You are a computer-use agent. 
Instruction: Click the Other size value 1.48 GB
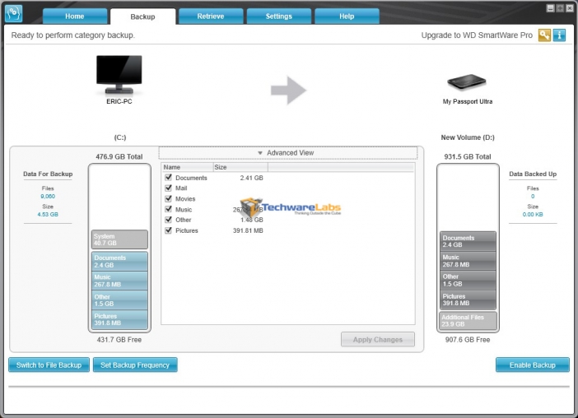(x=252, y=220)
